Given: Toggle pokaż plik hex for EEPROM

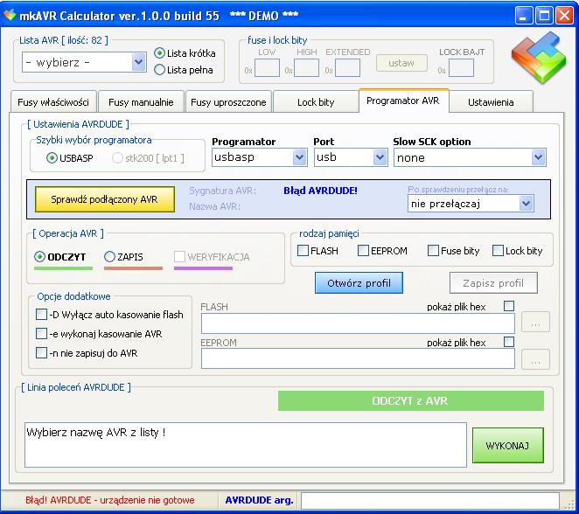Looking at the screenshot, I should point(509,342).
